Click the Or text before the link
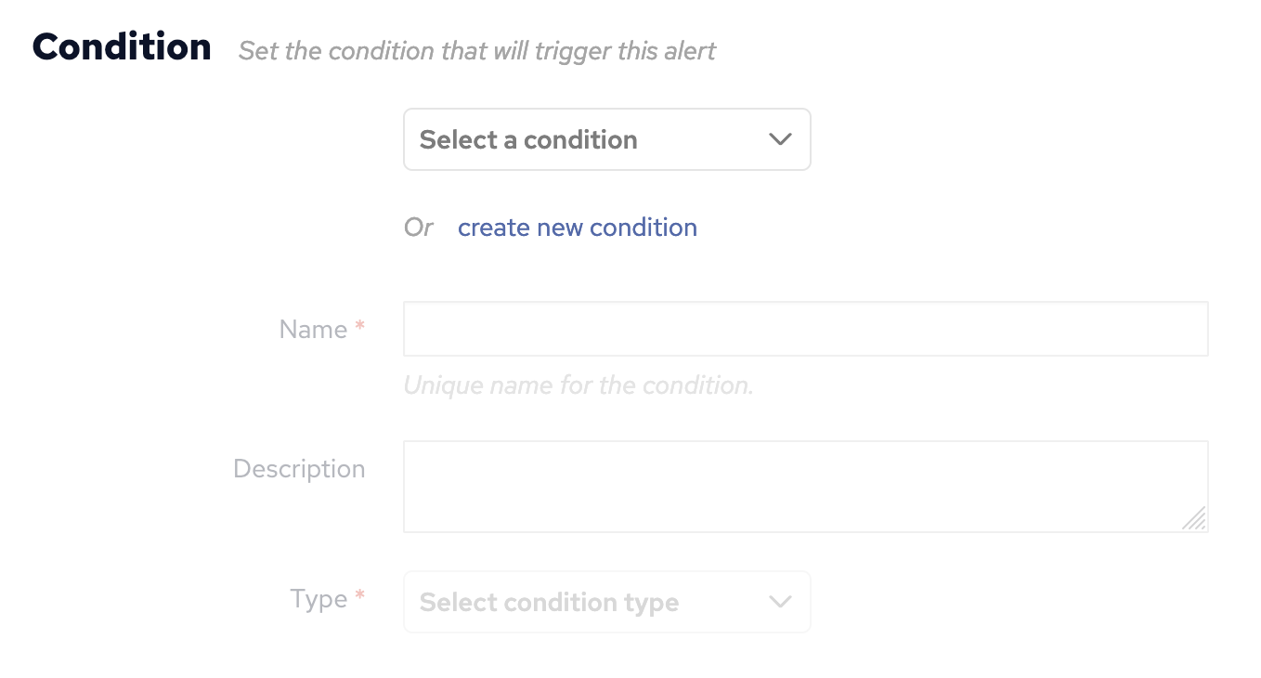Image resolution: width=1261 pixels, height=678 pixels. click(418, 227)
